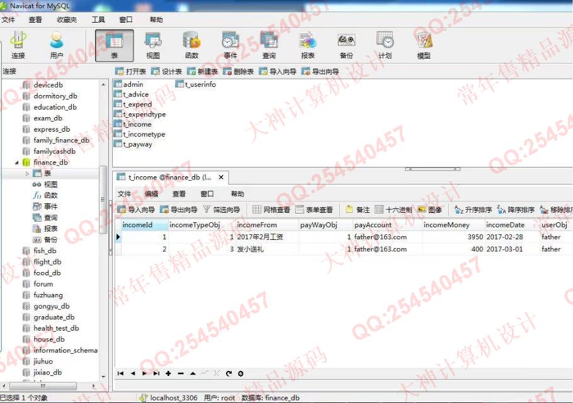Apply 升序排序 ascending sort
The width and height of the screenshot is (573, 403).
[x=473, y=210]
